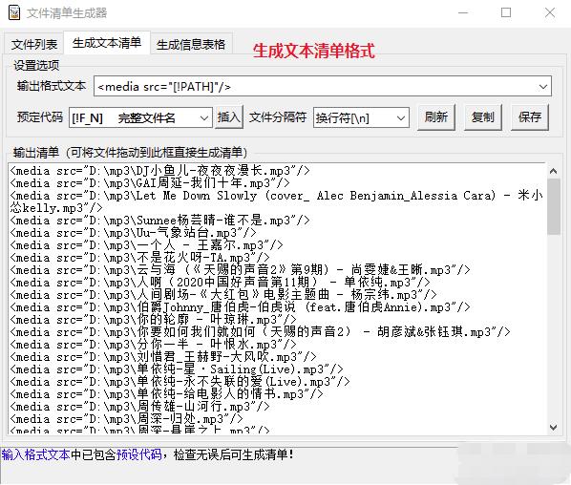Expand the 输出格式文本 dropdown arrow
571x485 pixels.
coord(543,87)
